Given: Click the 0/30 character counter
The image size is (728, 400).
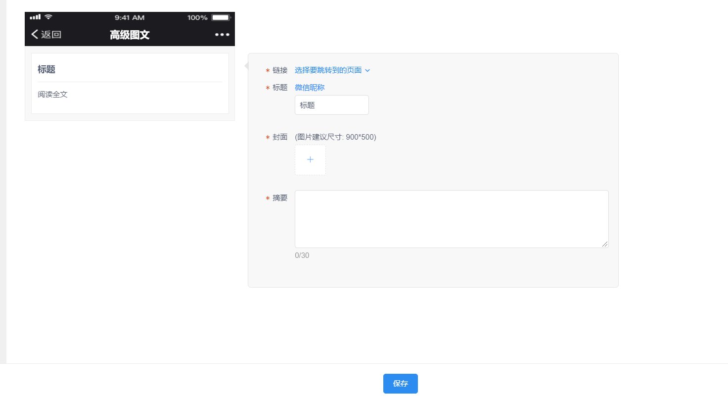Looking at the screenshot, I should coord(302,255).
